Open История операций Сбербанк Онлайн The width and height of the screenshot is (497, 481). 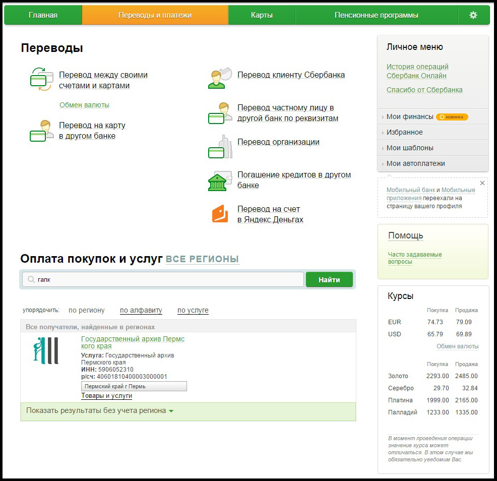tap(417, 71)
